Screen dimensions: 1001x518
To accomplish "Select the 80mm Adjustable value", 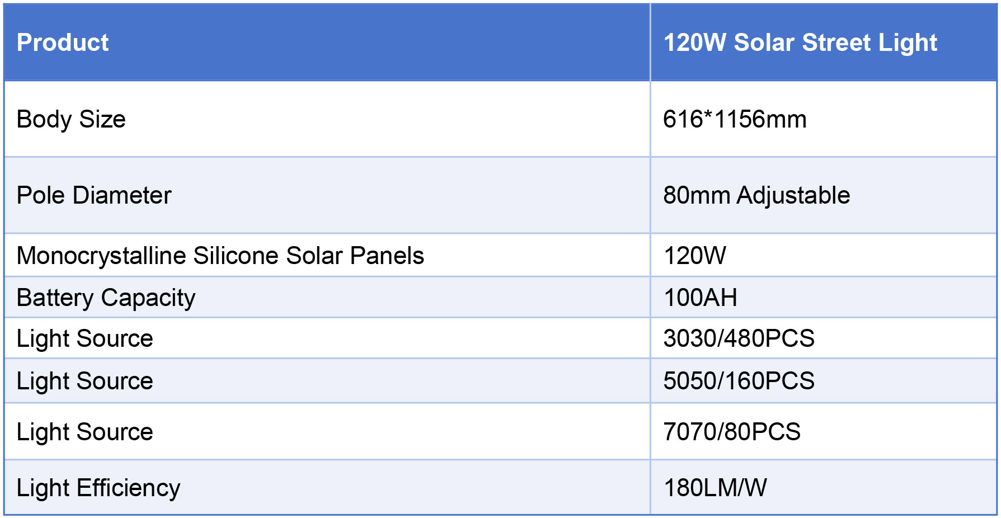I will click(x=756, y=195).
